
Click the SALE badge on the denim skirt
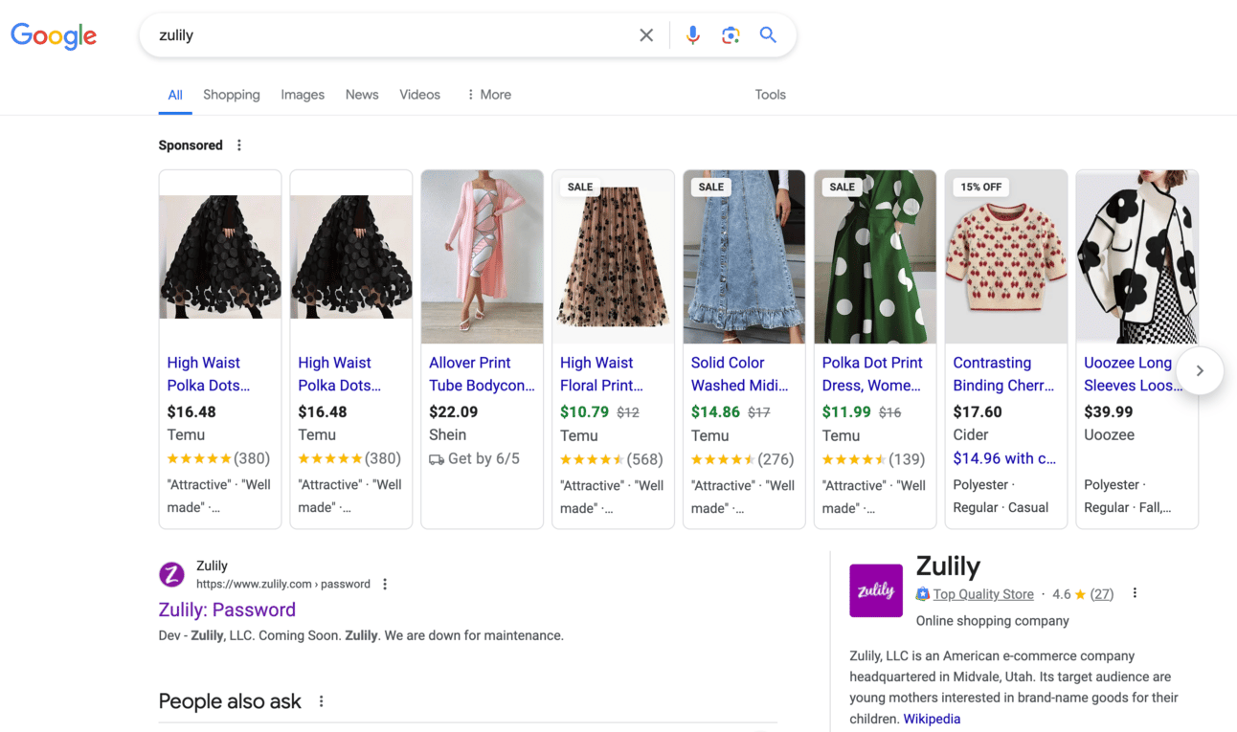(x=711, y=188)
